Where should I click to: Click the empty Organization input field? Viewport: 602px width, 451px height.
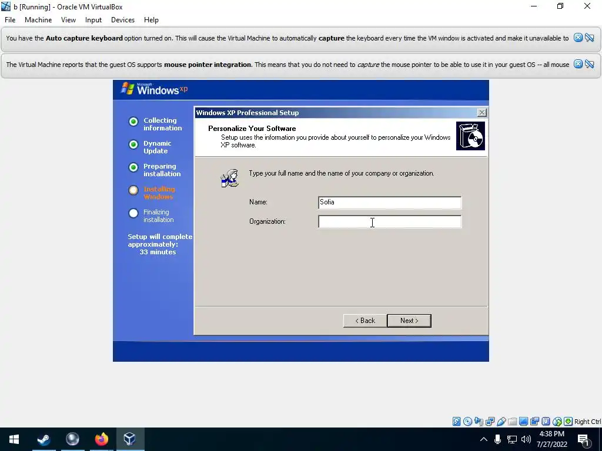pos(390,221)
